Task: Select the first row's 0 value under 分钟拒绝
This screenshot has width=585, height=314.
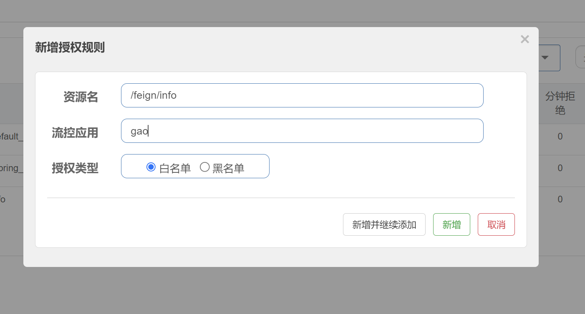Action: [560, 137]
